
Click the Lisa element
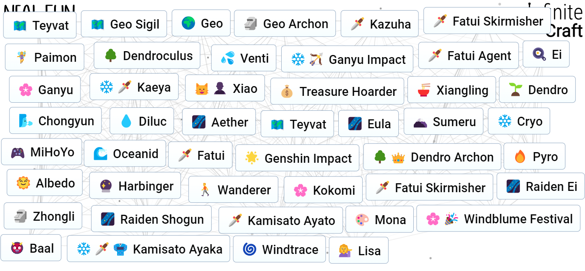point(358,251)
